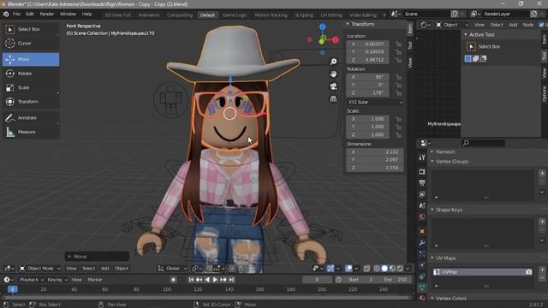Toggle X-ray mode in viewport header

coord(366,268)
